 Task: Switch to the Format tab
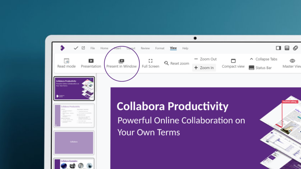point(160,48)
